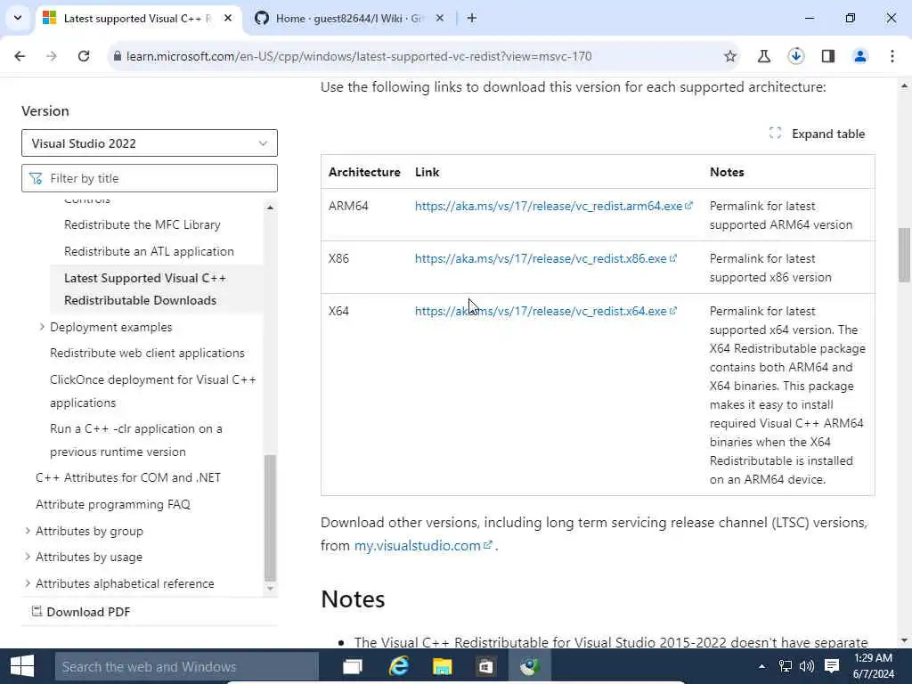Open the network tray icon
Image resolution: width=912 pixels, height=684 pixels.
(786, 666)
